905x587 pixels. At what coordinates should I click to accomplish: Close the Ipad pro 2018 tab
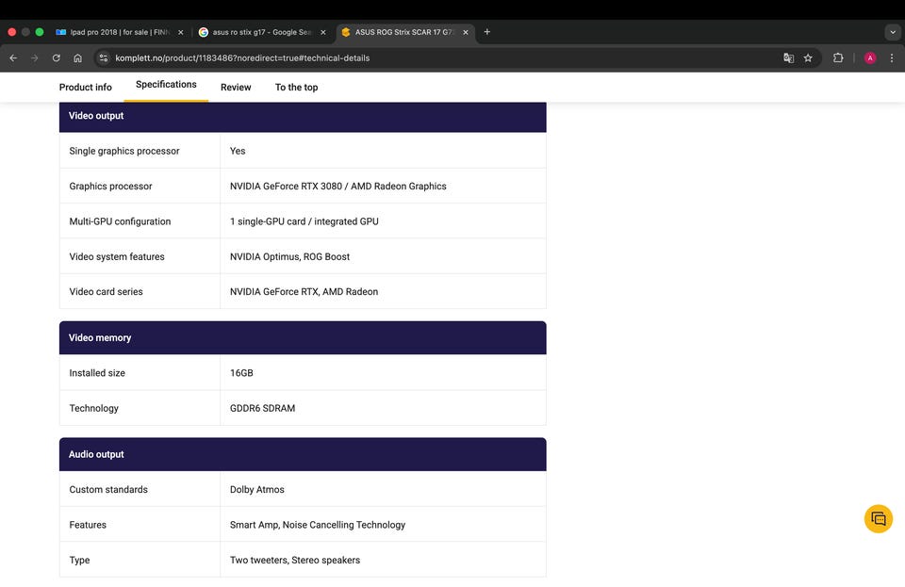[x=181, y=32]
